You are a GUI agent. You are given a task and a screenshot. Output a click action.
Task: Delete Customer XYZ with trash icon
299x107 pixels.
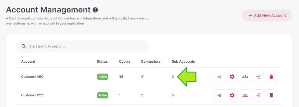(271, 95)
